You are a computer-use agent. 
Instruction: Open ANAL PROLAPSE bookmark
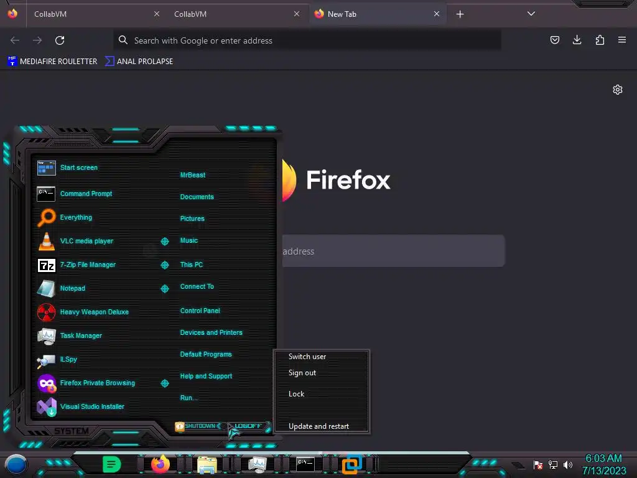tap(139, 62)
